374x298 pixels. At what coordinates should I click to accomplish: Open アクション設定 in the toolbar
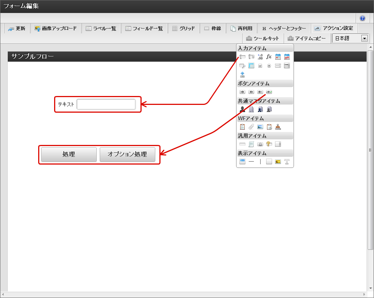(334, 28)
